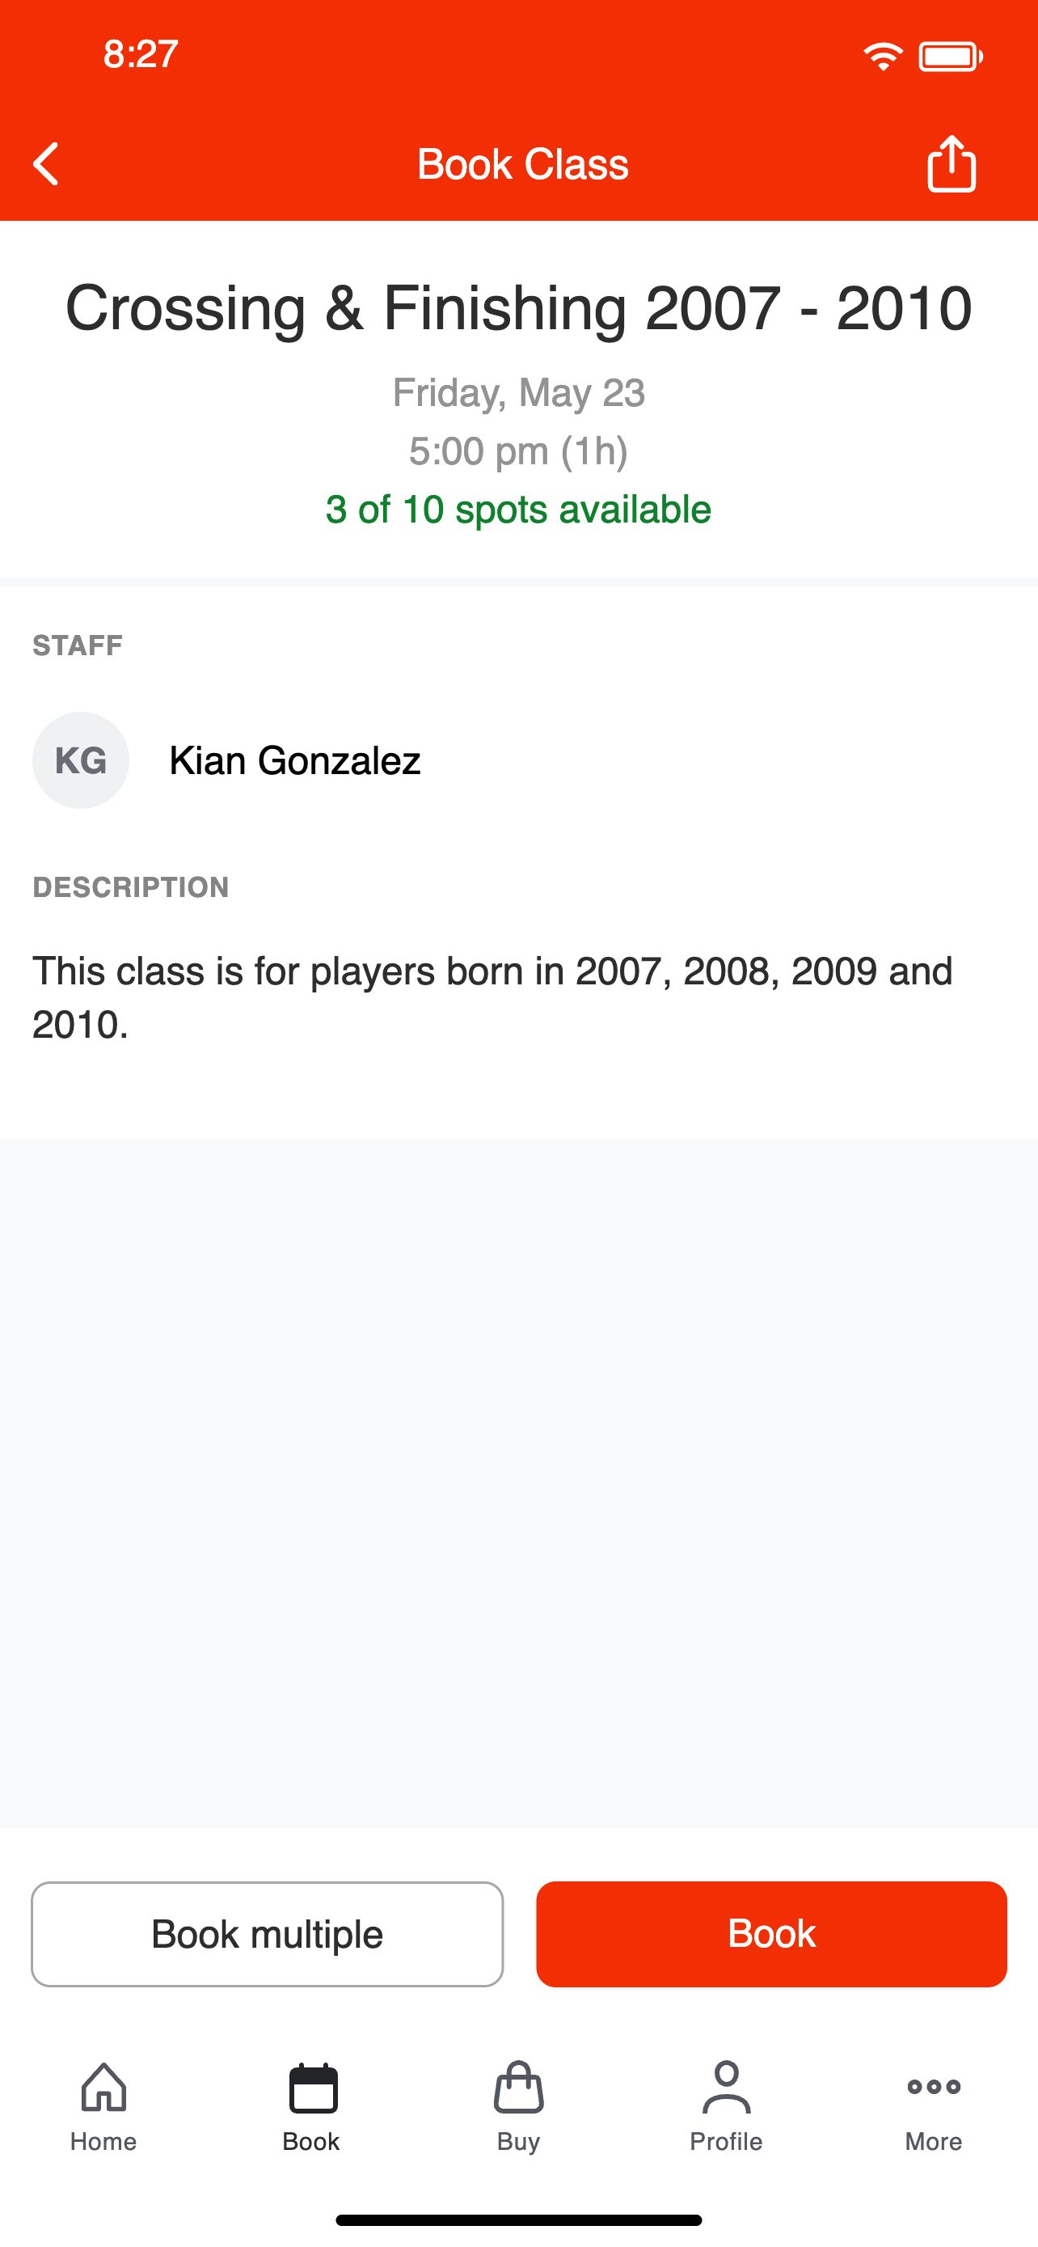Select the Book calendar icon

click(x=312, y=2088)
